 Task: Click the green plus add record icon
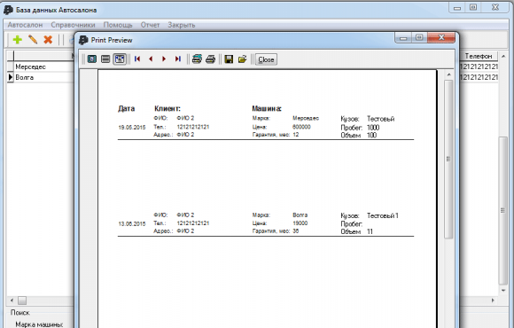click(x=17, y=40)
